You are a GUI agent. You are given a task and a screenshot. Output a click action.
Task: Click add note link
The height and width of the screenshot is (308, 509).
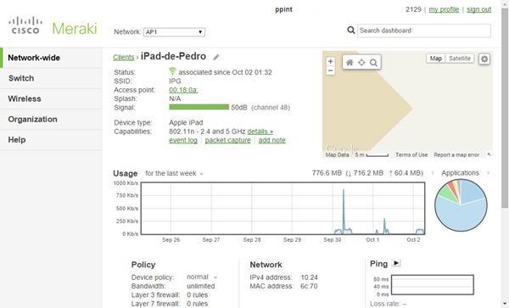[x=271, y=140]
